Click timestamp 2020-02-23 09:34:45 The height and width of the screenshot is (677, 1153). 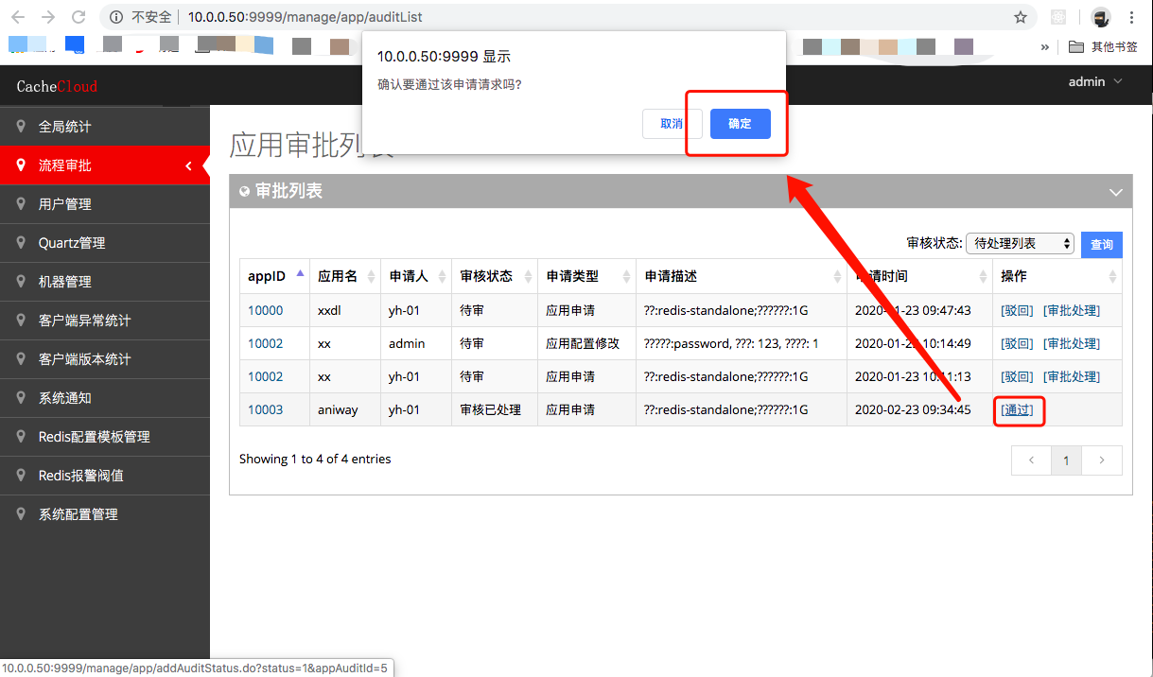coord(913,409)
